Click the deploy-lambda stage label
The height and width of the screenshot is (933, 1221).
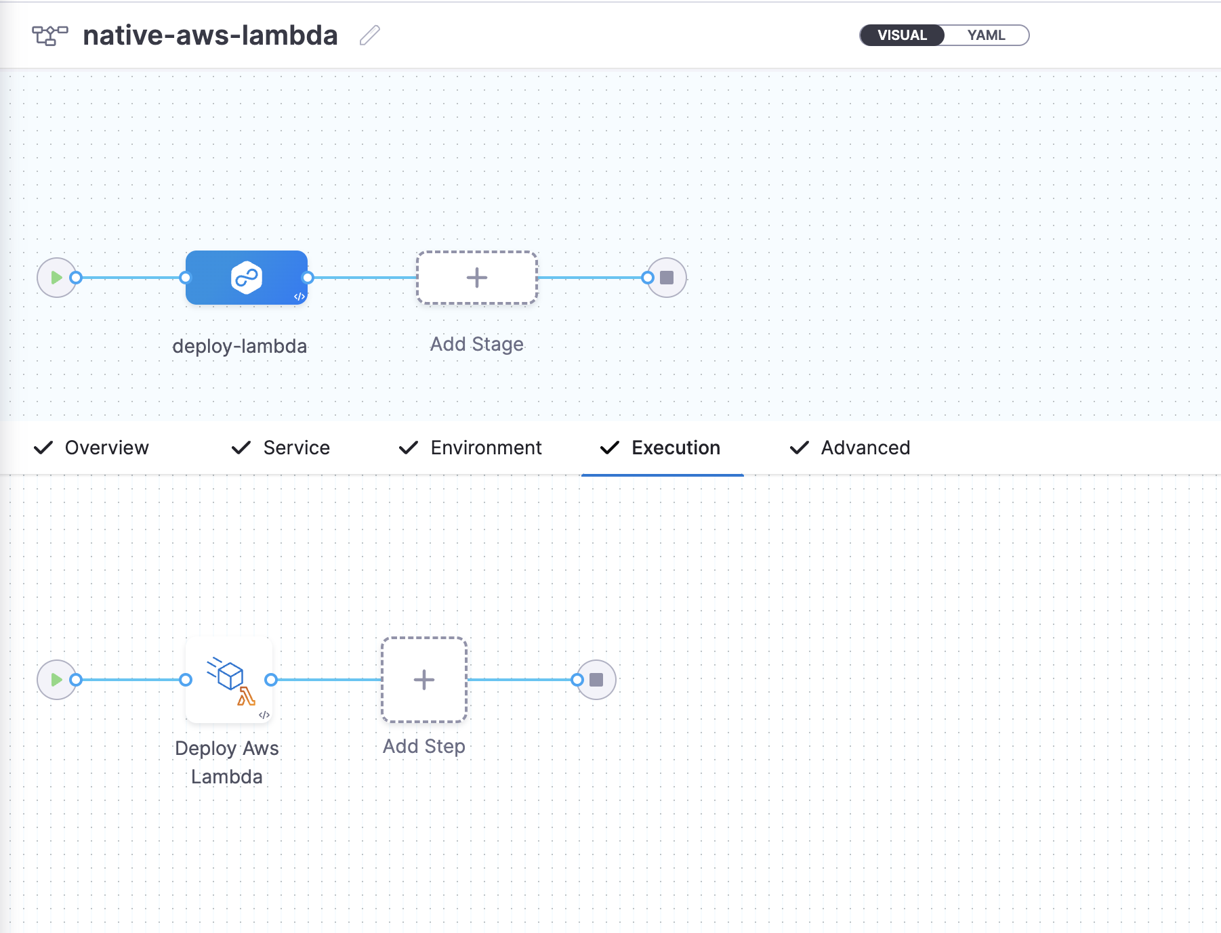click(x=239, y=346)
